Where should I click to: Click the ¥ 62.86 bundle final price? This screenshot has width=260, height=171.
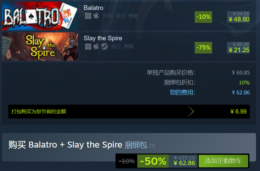point(184,163)
